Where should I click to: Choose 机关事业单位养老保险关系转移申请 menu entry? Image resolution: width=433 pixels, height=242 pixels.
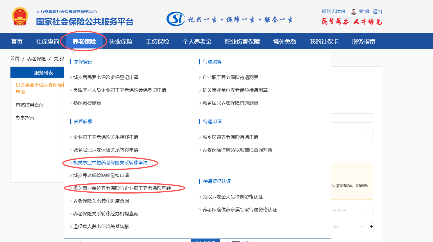click(110, 163)
